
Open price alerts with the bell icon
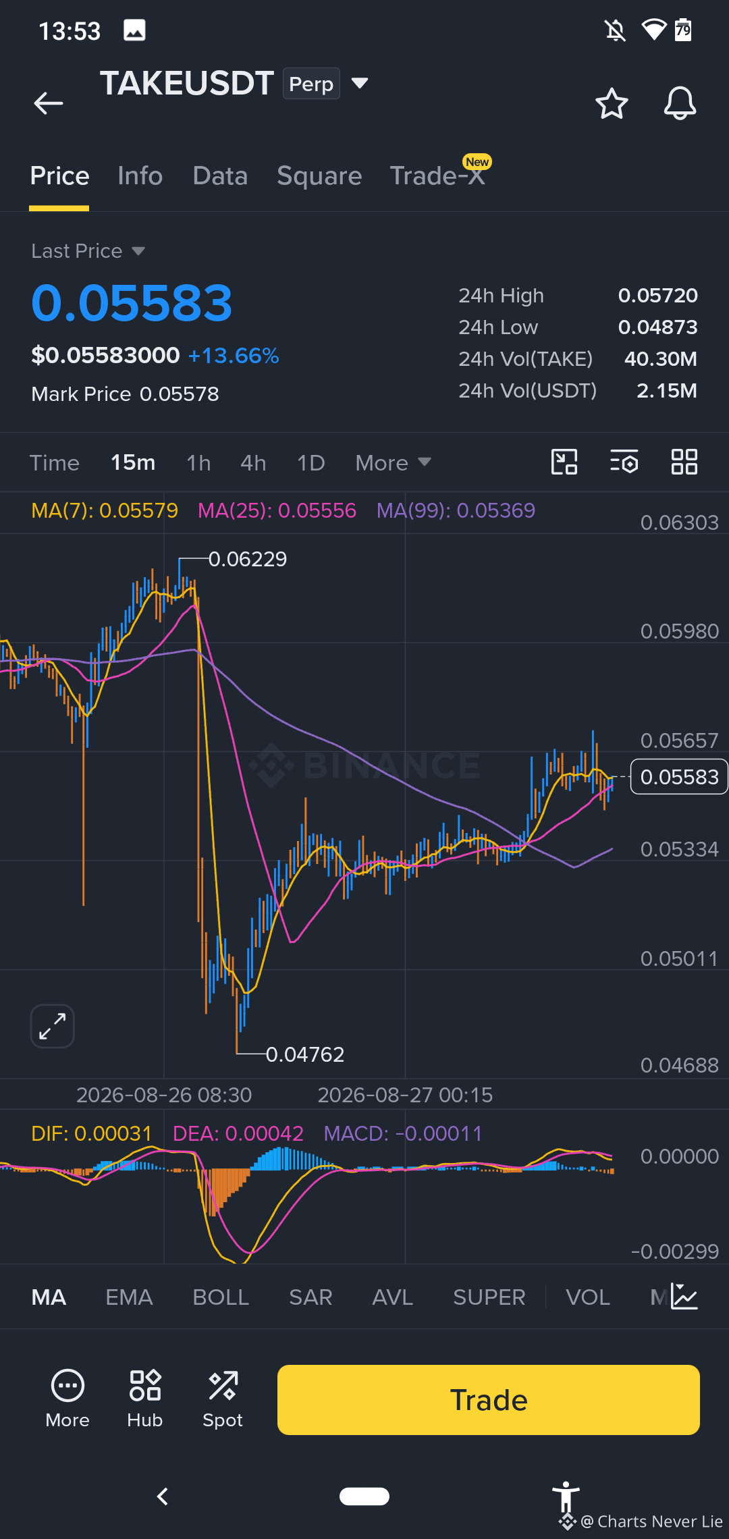point(680,103)
